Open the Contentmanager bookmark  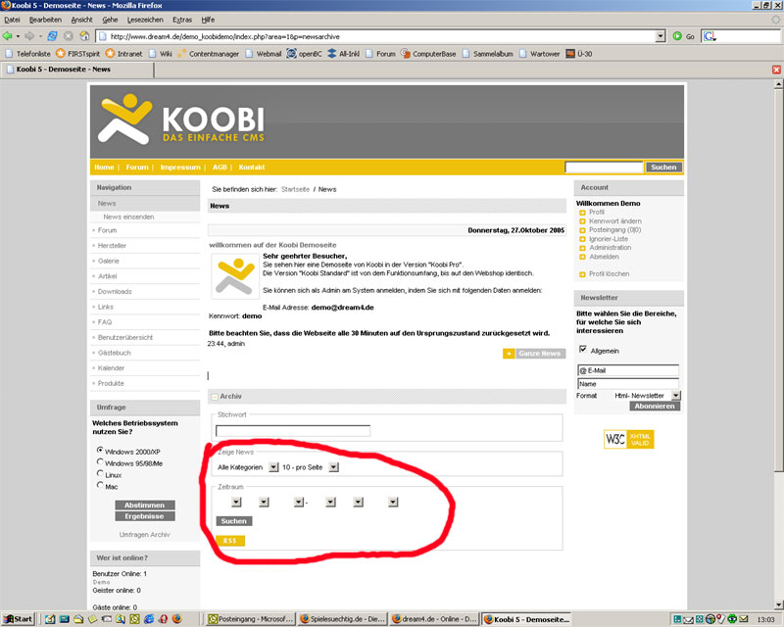click(x=208, y=54)
